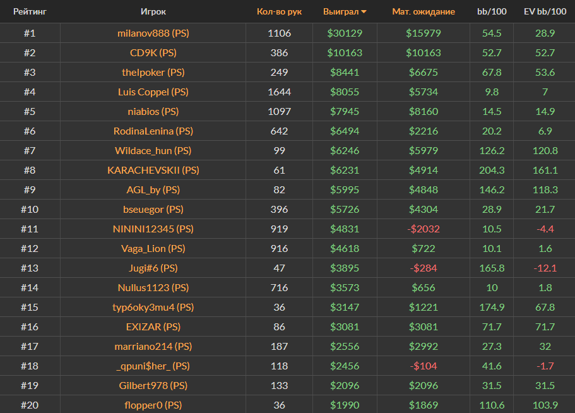575x413 pixels.
Task: Click the sort arrow next to Выиграл
Action: [364, 12]
